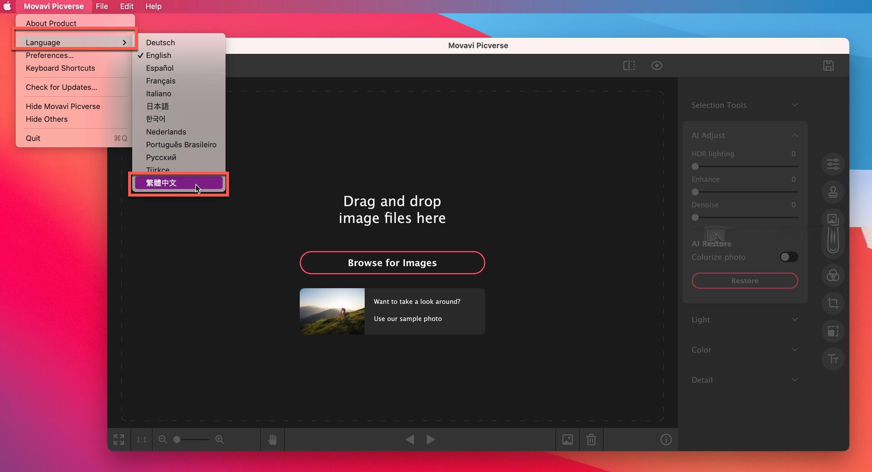
Task: Select Italiano language
Action: [179, 94]
